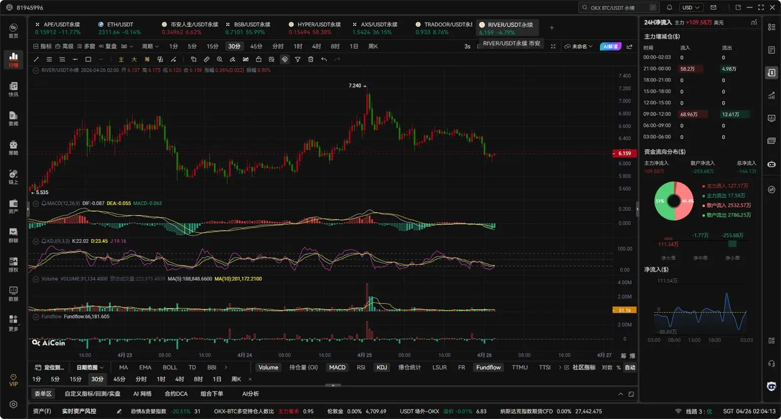Click the undo arrow icon
781x419 pixels.
[x=324, y=59]
